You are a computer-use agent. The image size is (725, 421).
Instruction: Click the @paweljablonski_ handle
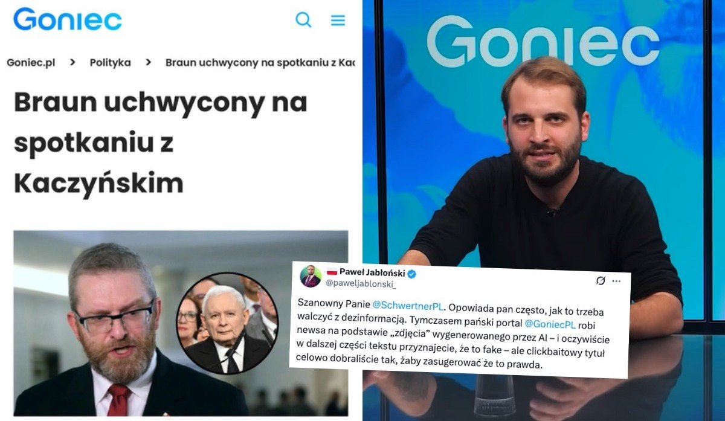pyautogui.click(x=360, y=284)
